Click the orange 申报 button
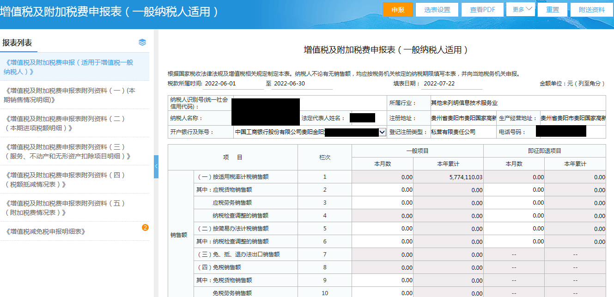The width and height of the screenshot is (614, 297). tap(397, 10)
